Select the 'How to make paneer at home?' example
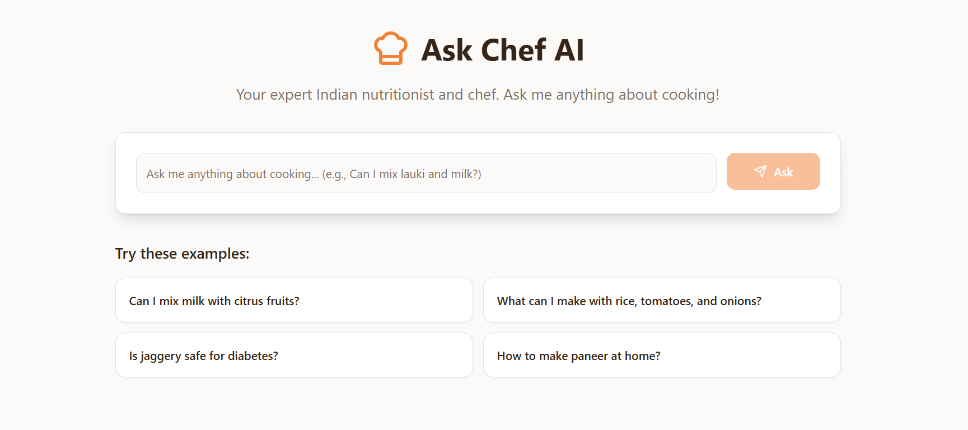968x430 pixels. pyautogui.click(x=661, y=355)
